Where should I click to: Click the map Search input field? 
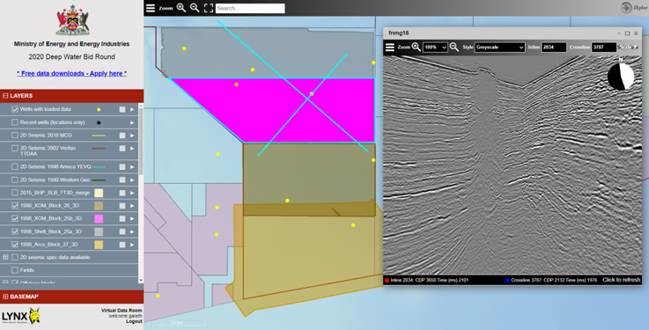pyautogui.click(x=250, y=8)
